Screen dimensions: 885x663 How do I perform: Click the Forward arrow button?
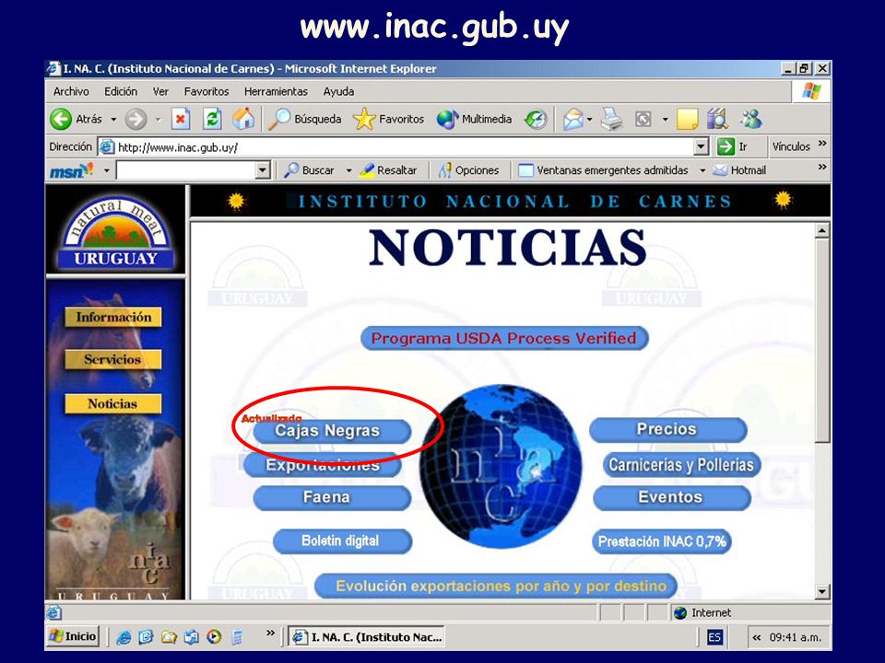136,119
